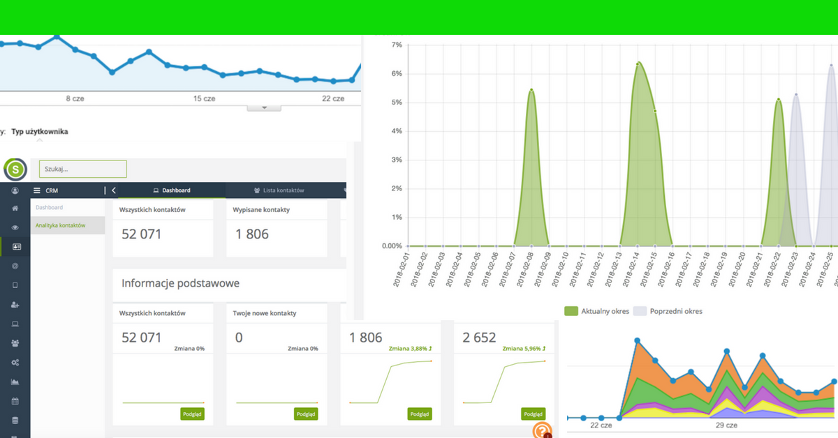Click the 2018-02-08 peak data point
838x438 pixels.
(x=531, y=90)
